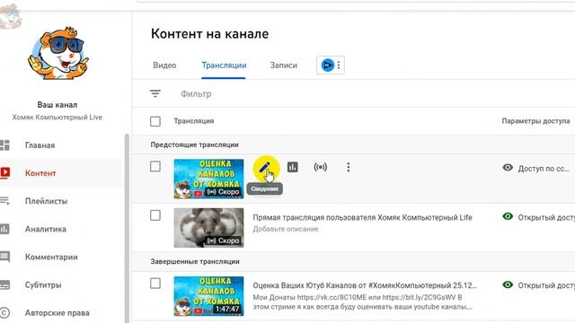Select the Трансляции tab
Viewport: 575px width, 323px height.
(224, 65)
